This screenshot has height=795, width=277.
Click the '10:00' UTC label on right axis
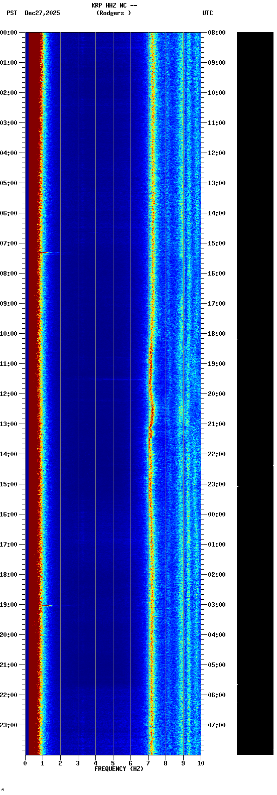pos(217,93)
